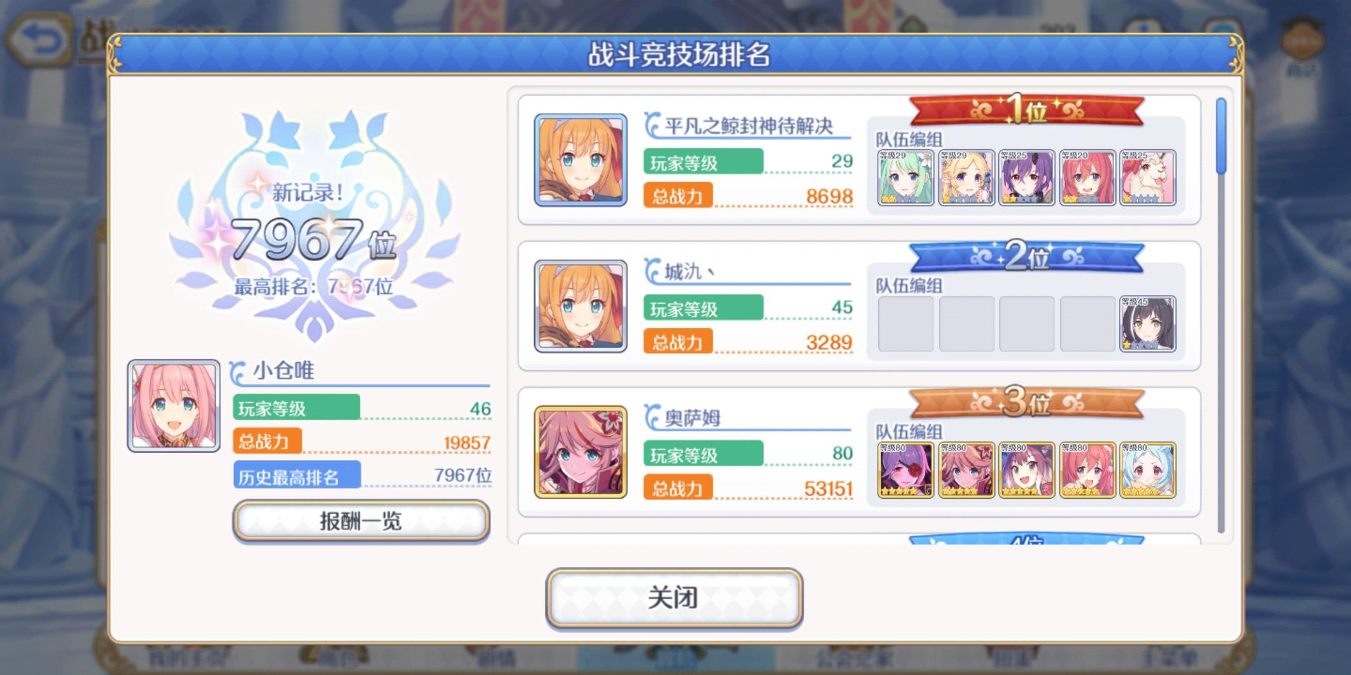Click the 报酬一览 rewards list button
Screen dimensions: 1351x675
(361, 521)
